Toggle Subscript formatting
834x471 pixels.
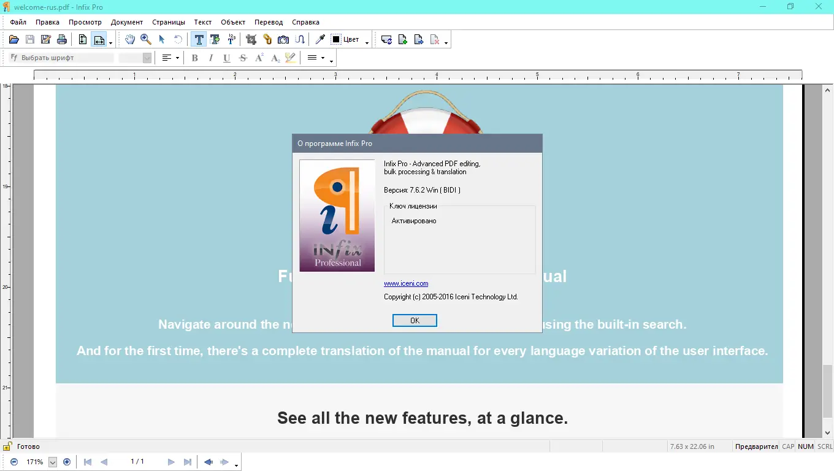click(275, 58)
